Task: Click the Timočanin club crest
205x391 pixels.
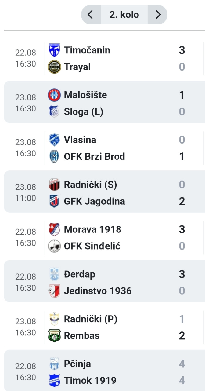Action: click(54, 50)
